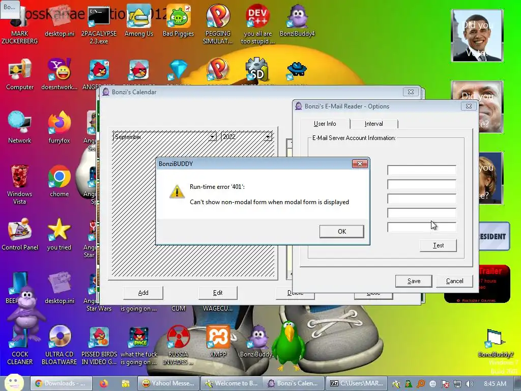Screen dimensions: 521x391
Task: Click the Test button in E-Mail Reader Options
Action: pyautogui.click(x=438, y=245)
